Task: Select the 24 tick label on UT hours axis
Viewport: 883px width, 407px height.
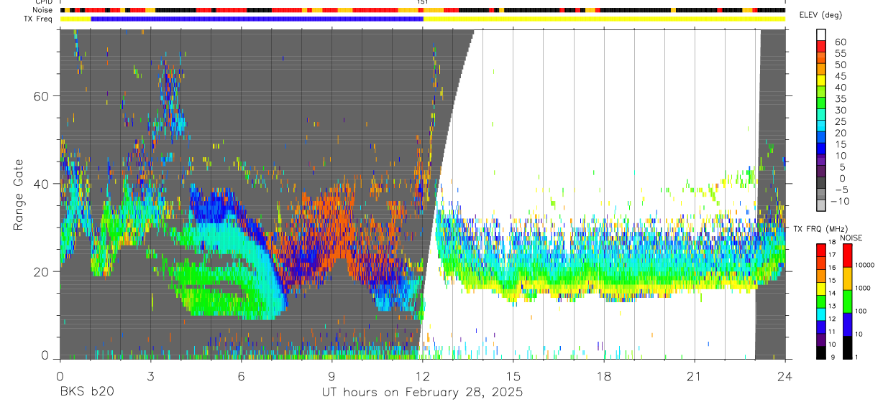Action: pyautogui.click(x=785, y=376)
